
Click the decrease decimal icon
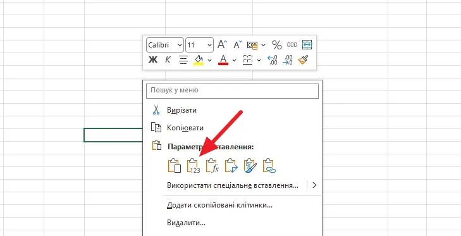[288, 60]
